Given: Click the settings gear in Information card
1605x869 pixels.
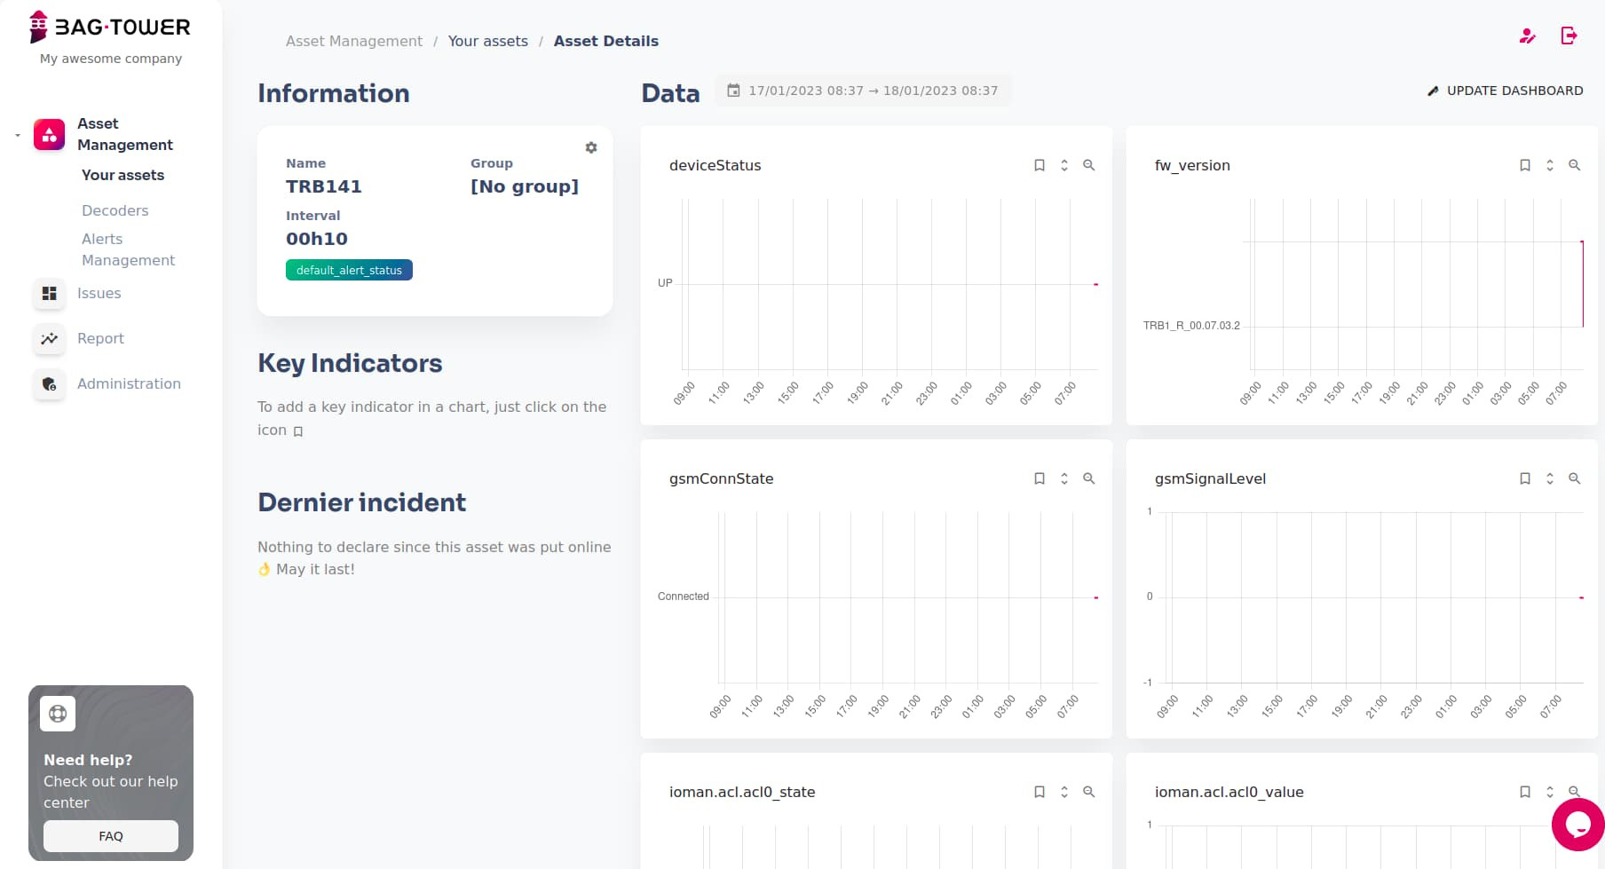Looking at the screenshot, I should [591, 147].
